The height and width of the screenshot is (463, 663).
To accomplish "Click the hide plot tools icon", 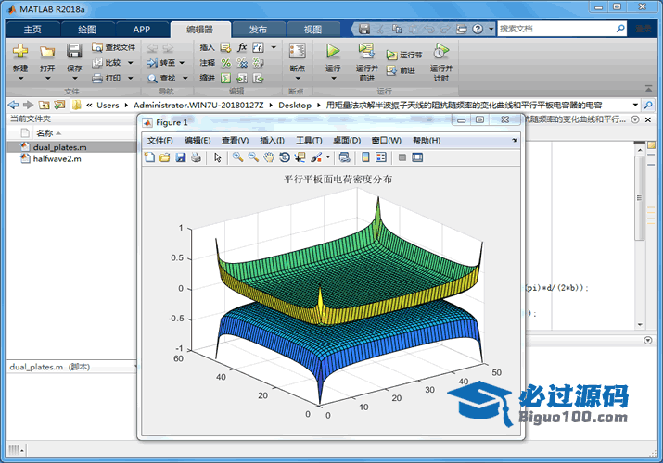I will point(402,157).
